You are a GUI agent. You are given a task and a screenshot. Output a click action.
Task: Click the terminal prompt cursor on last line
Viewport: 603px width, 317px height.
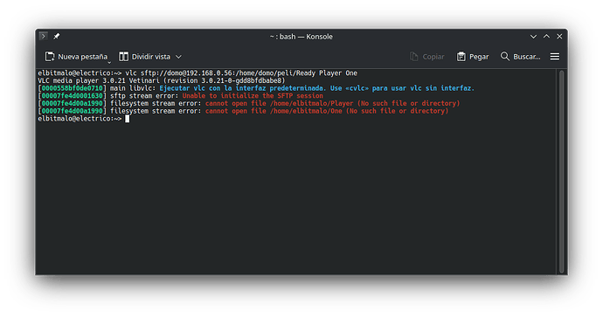(128, 119)
